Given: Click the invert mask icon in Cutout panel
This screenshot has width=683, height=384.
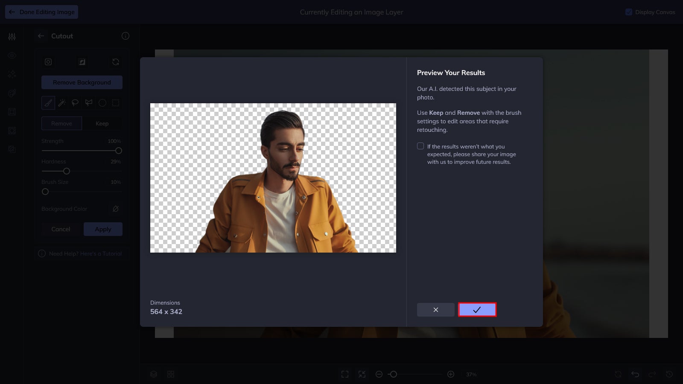Looking at the screenshot, I should [82, 62].
